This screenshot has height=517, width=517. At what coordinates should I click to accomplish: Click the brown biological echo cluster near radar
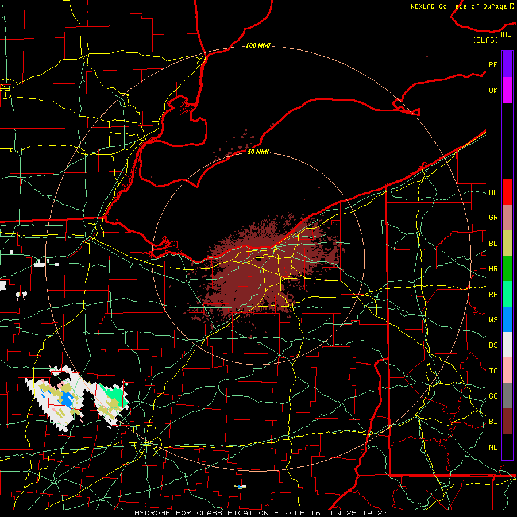(x=260, y=273)
